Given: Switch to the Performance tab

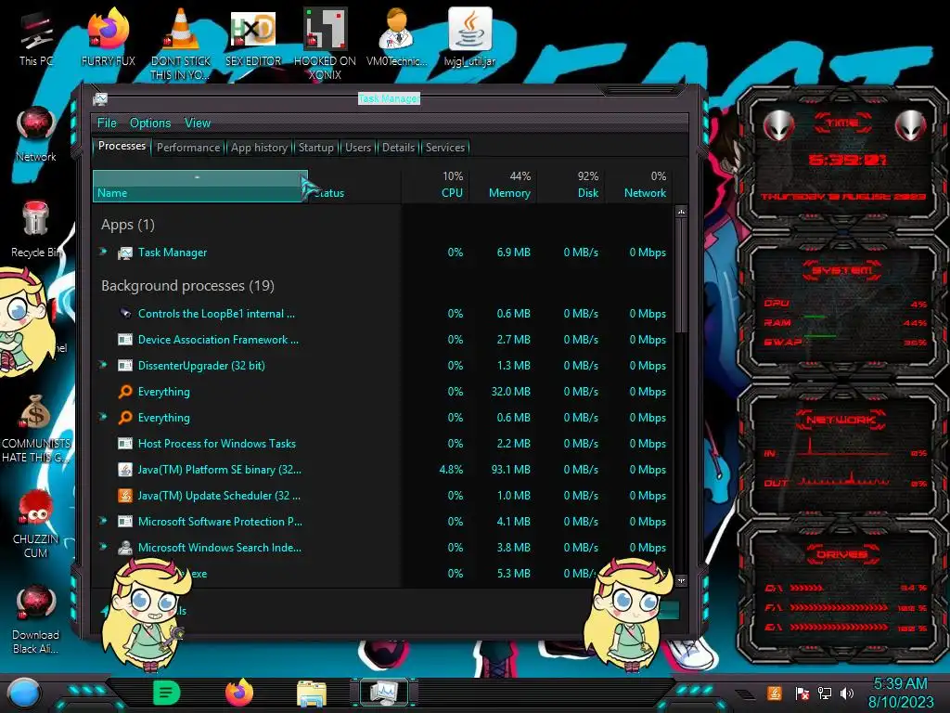Looking at the screenshot, I should [x=188, y=148].
